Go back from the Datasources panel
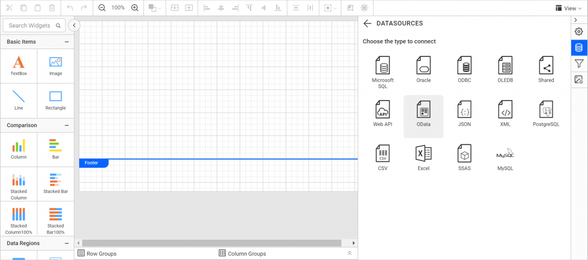This screenshot has height=260, width=588. point(367,23)
